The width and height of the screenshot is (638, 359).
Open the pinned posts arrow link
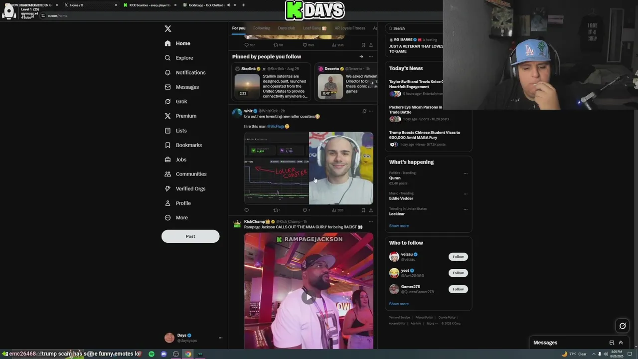click(x=361, y=56)
